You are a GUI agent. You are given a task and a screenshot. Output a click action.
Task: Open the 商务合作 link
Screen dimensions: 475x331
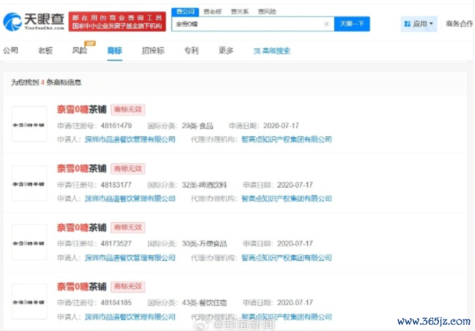pos(459,24)
